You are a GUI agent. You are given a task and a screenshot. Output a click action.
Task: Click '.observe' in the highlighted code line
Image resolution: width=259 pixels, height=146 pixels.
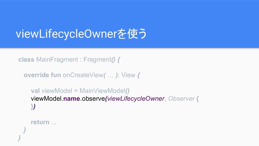click(x=93, y=99)
